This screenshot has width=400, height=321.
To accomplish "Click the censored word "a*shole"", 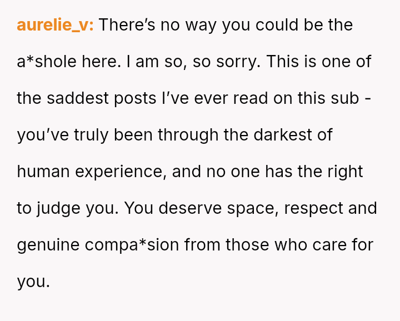I will tap(47, 62).
